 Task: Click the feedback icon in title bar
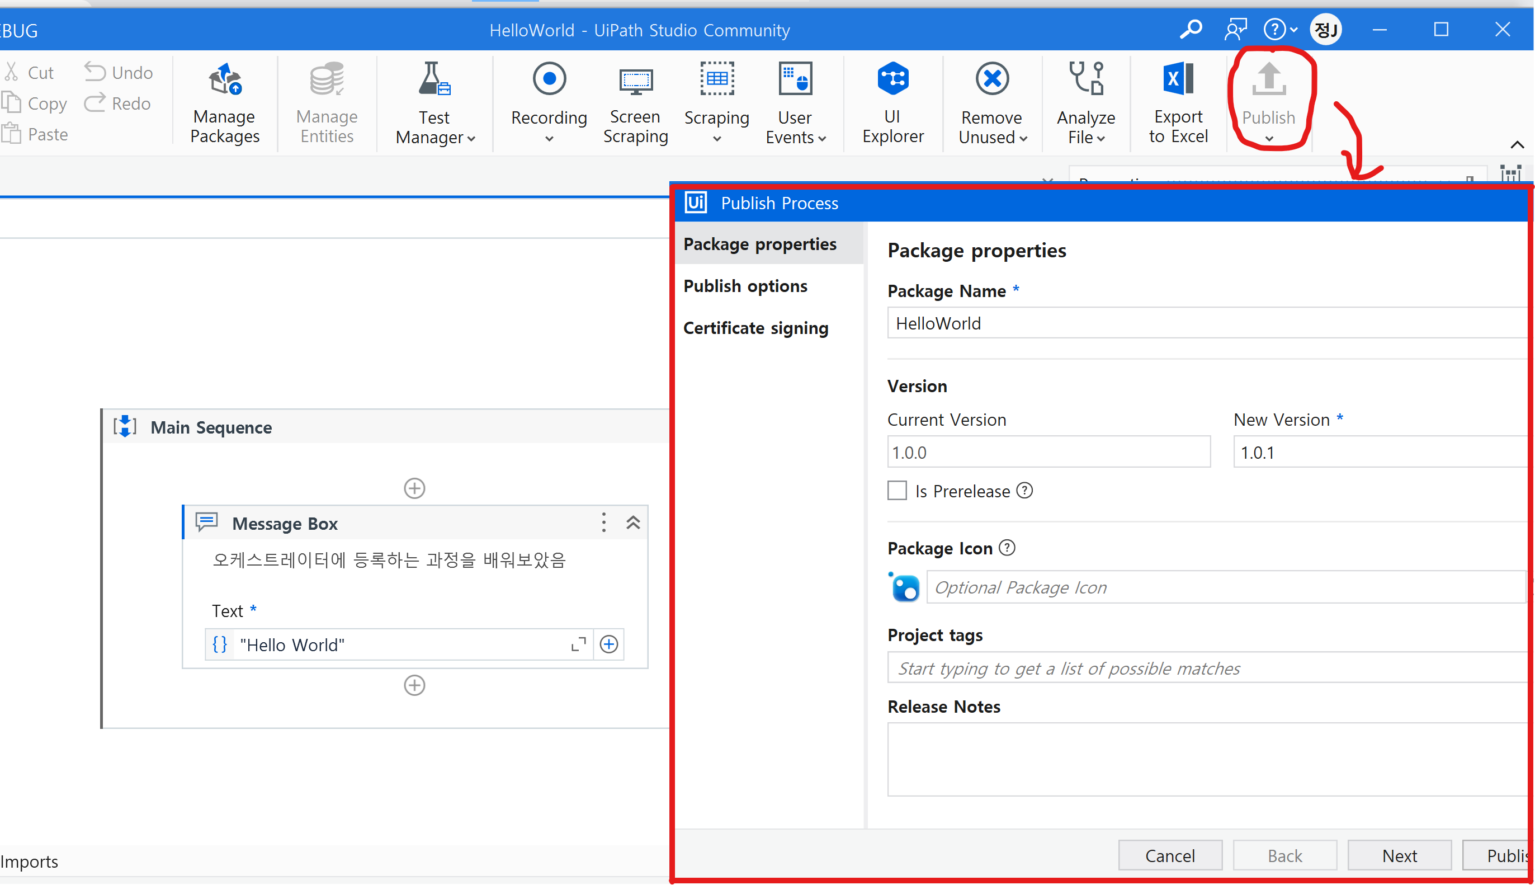tap(1235, 29)
